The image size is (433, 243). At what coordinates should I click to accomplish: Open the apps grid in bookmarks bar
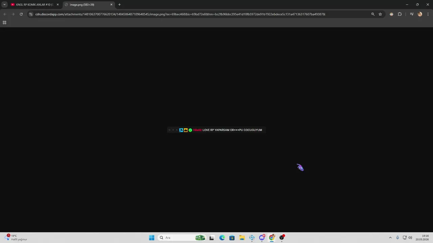(x=4, y=23)
